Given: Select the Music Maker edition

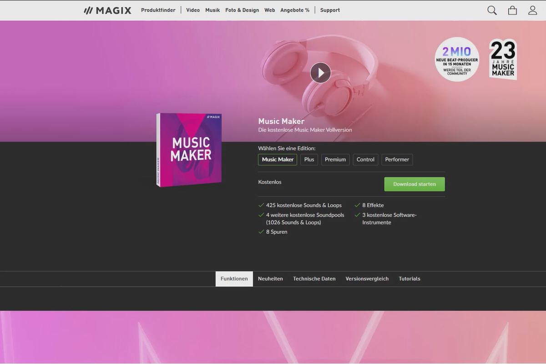Looking at the screenshot, I should pyautogui.click(x=278, y=159).
